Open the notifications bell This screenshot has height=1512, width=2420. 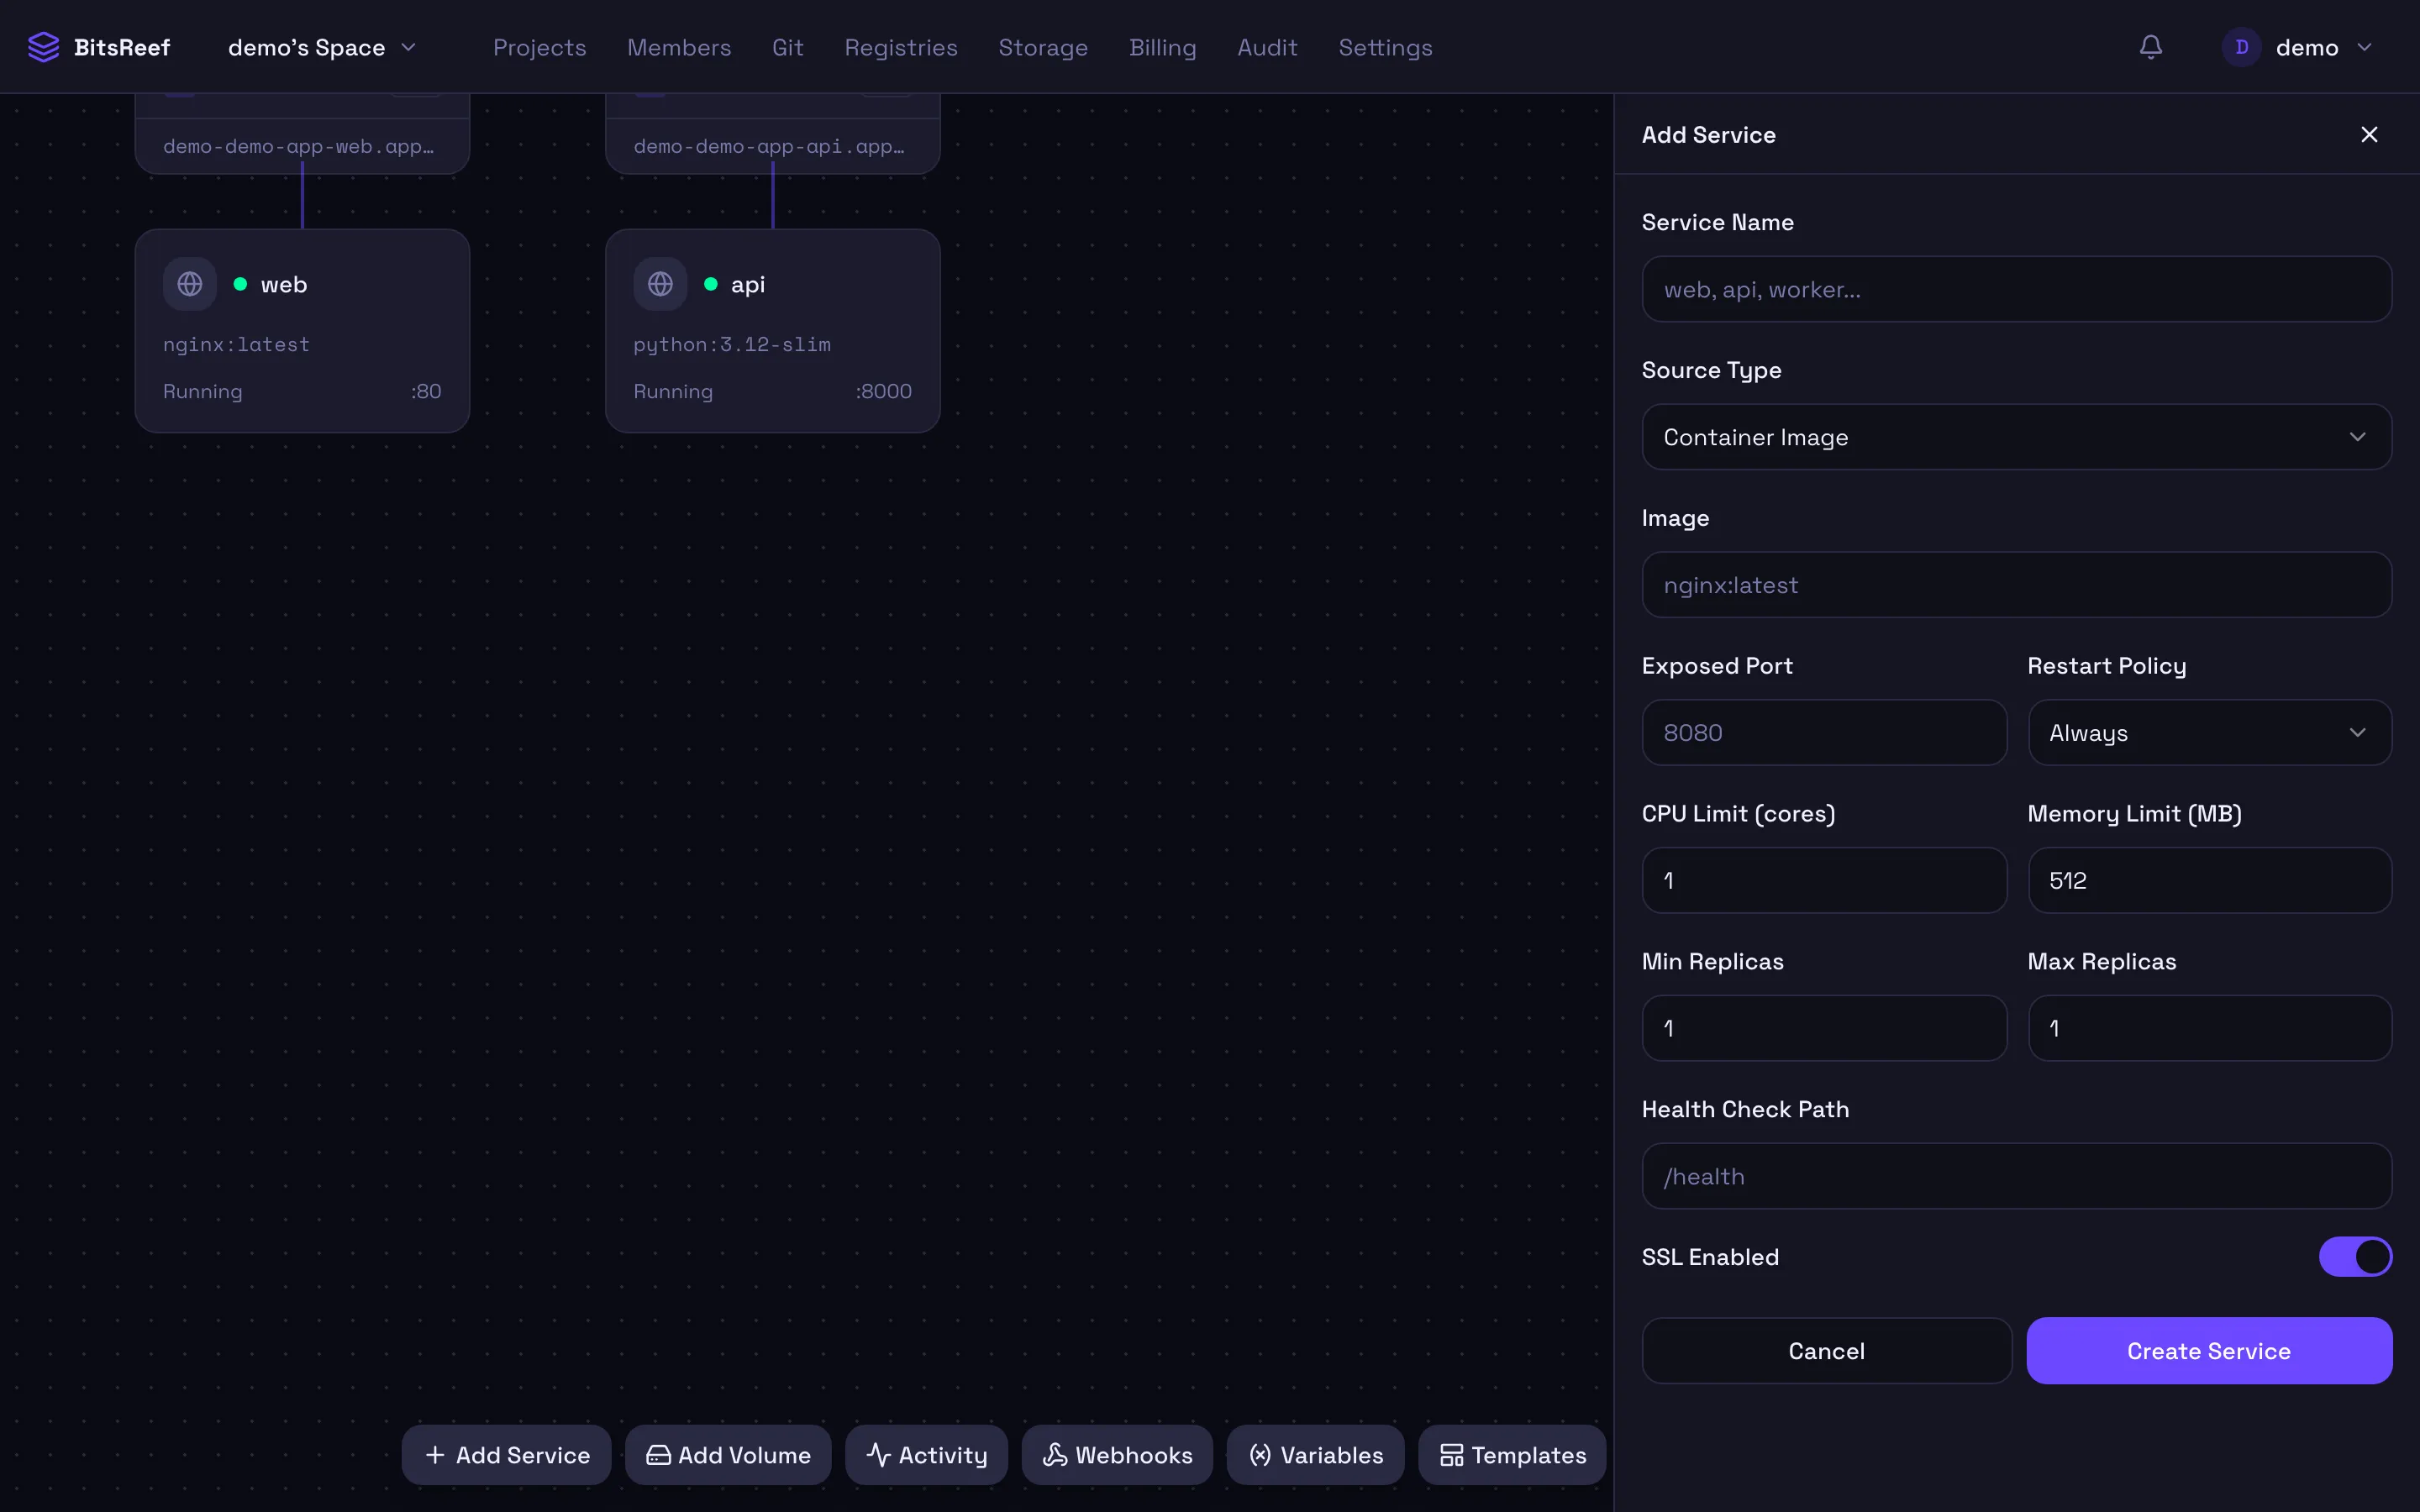[2150, 47]
